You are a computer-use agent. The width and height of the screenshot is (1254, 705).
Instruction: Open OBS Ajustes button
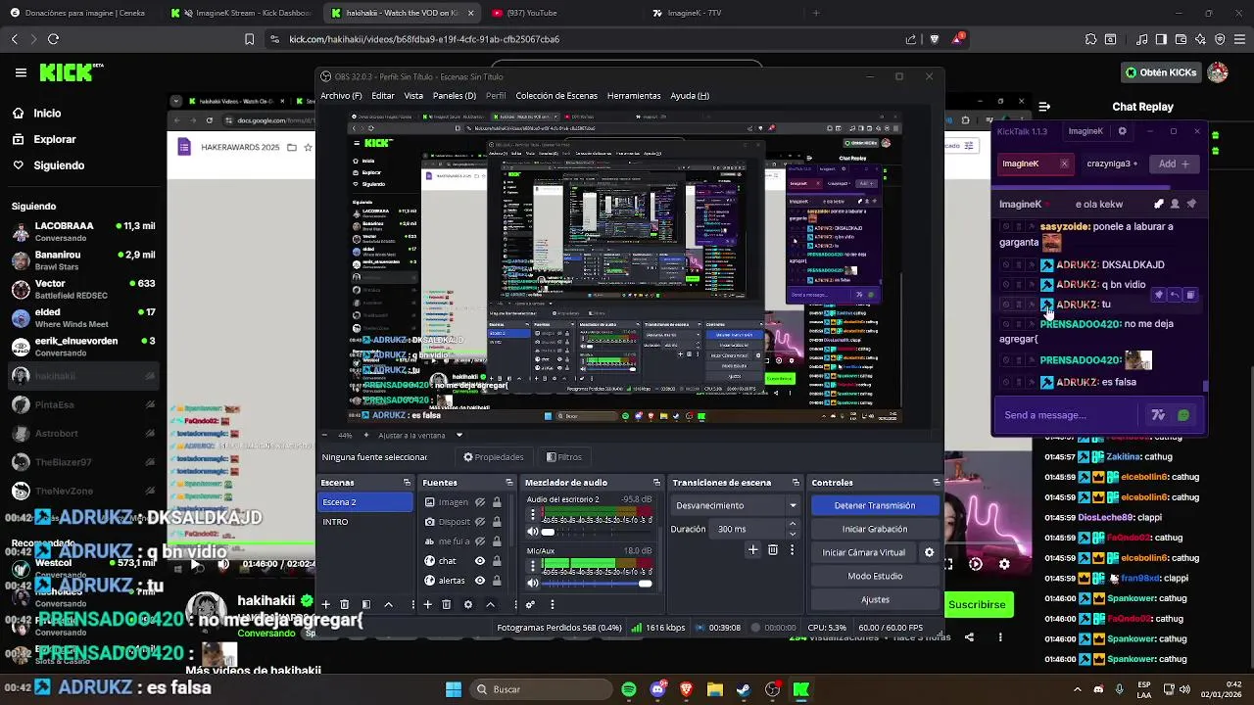[x=874, y=599]
